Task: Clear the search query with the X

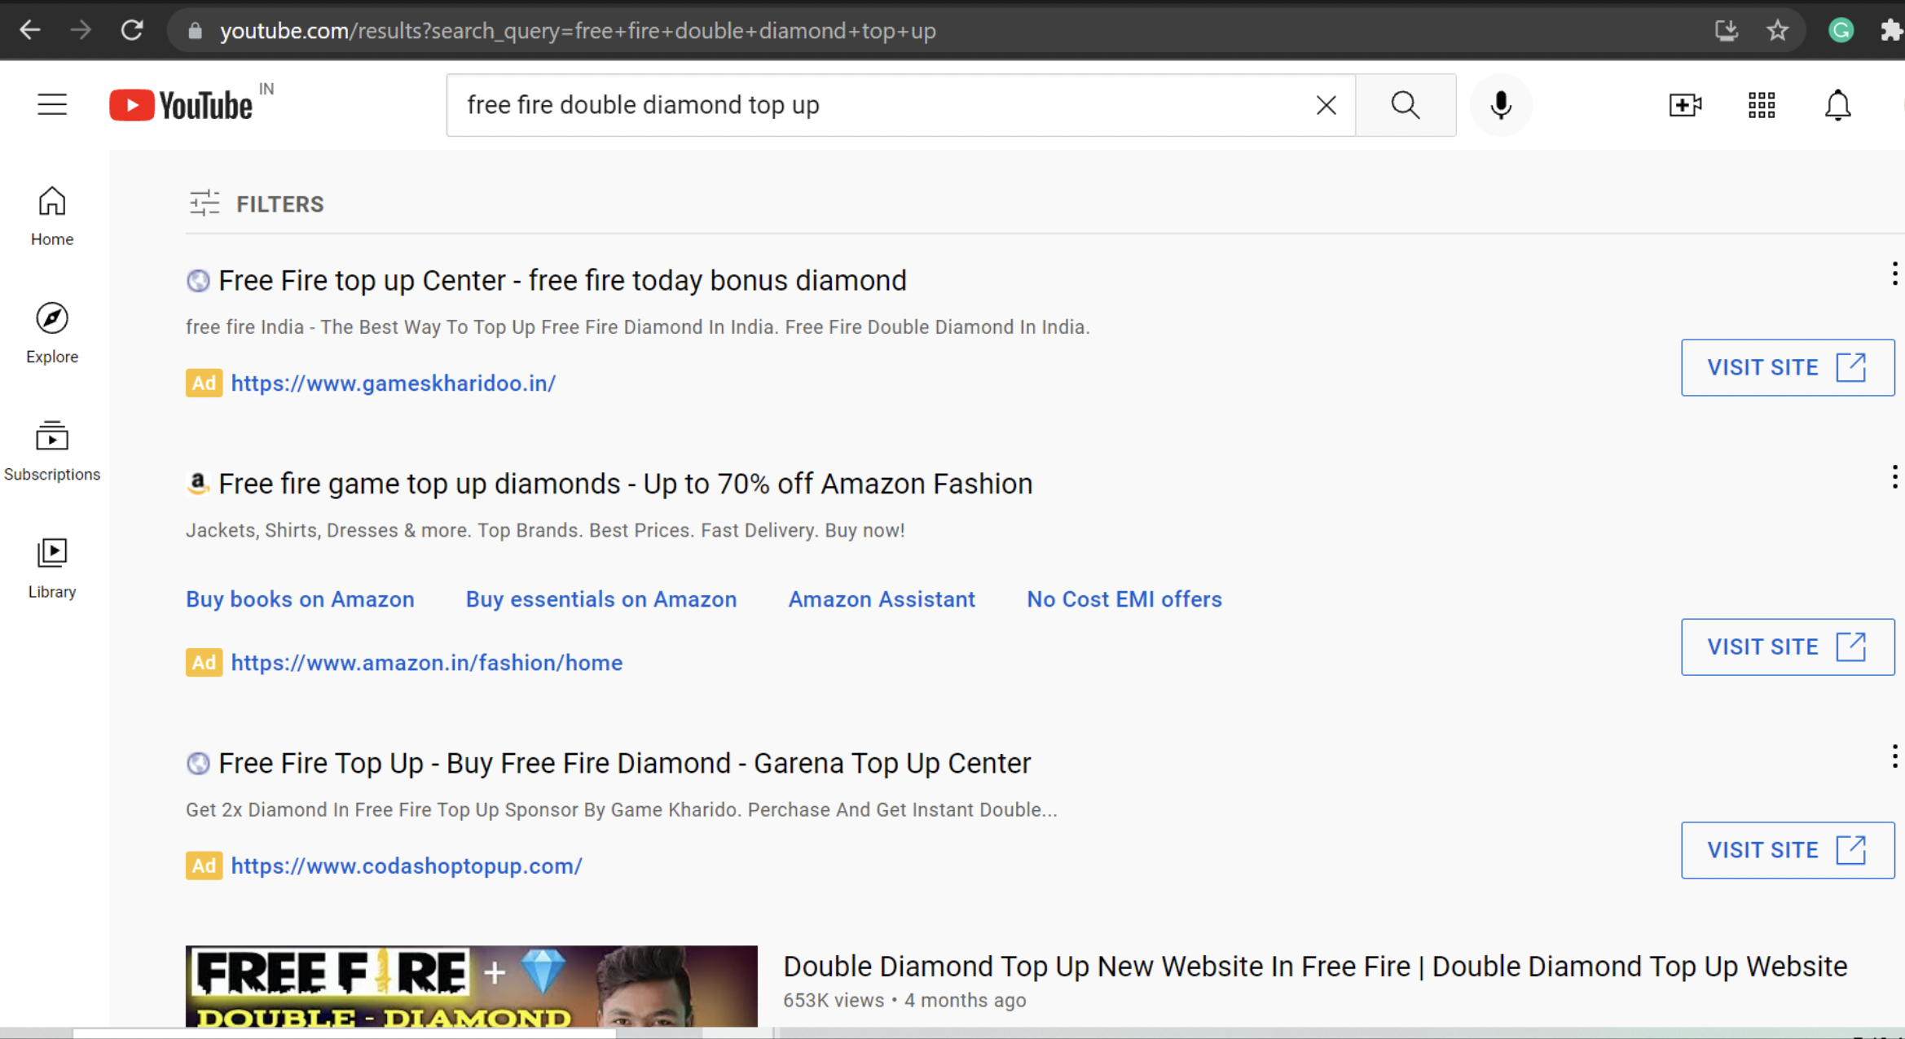Action: pyautogui.click(x=1326, y=104)
